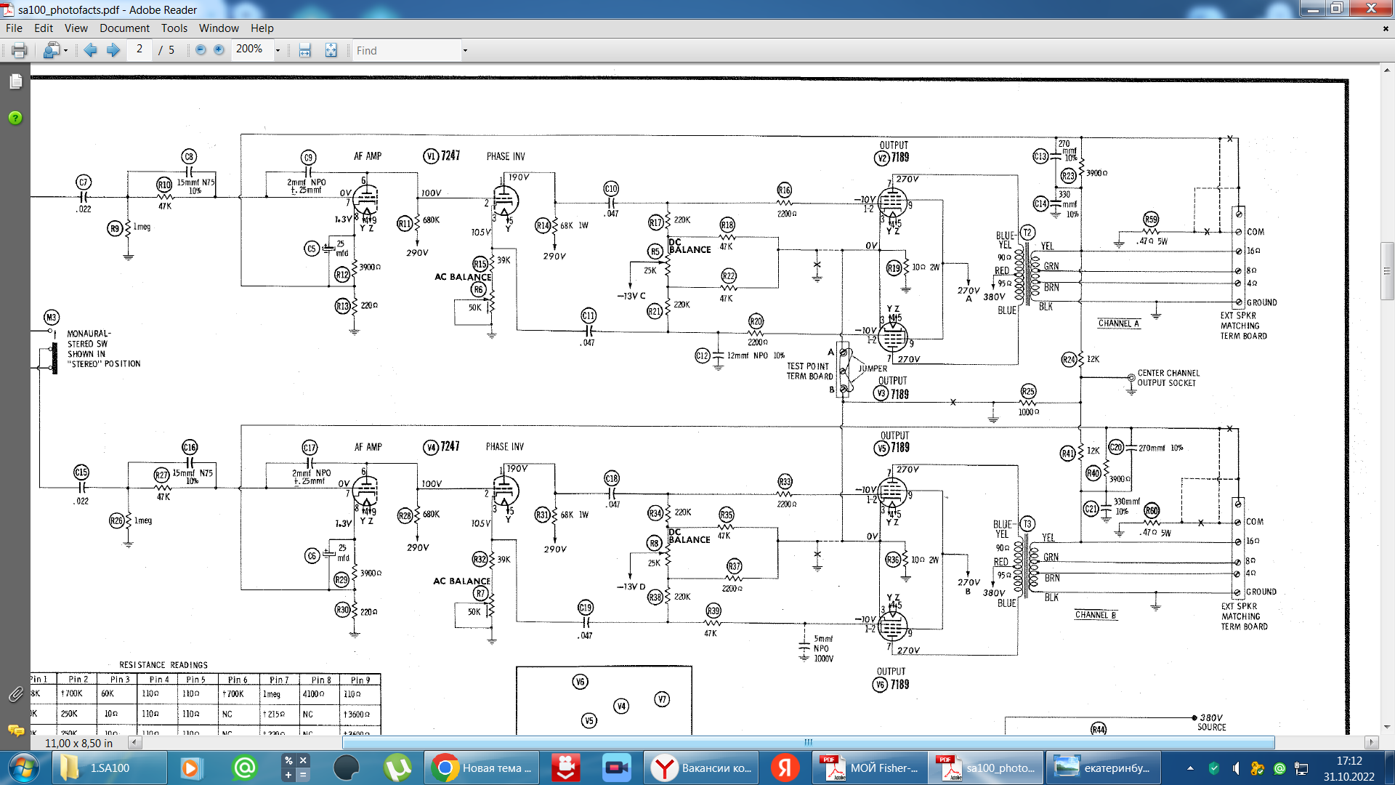Open the volume speaker tray icon
Image resolution: width=1395 pixels, height=785 pixels.
[1236, 768]
